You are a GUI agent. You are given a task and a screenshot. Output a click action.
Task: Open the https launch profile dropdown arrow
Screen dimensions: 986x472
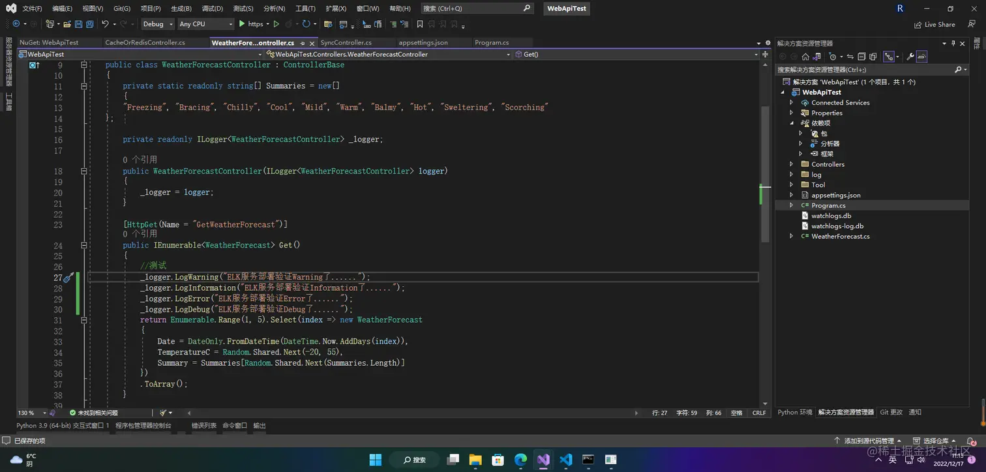(x=268, y=24)
